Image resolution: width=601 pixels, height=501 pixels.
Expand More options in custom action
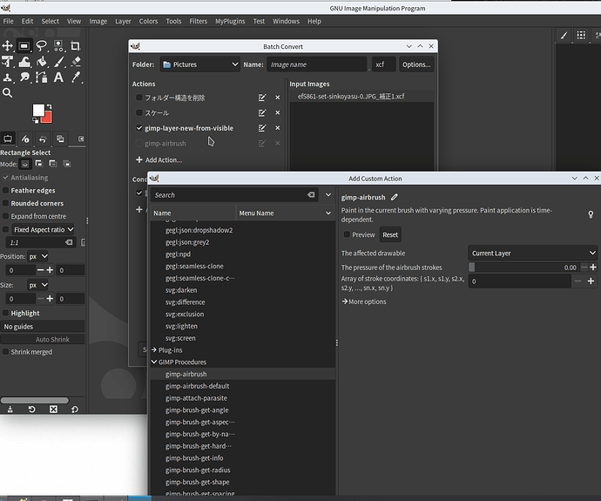pyautogui.click(x=364, y=301)
